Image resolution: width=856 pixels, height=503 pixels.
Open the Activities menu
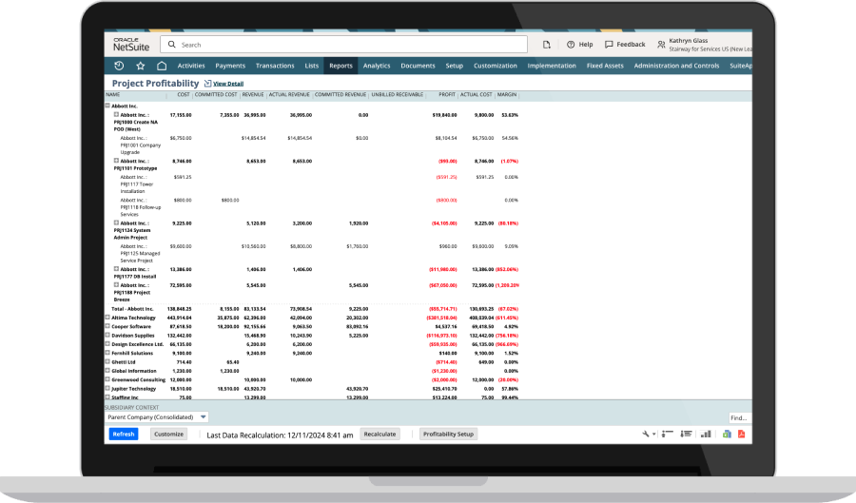coord(191,66)
